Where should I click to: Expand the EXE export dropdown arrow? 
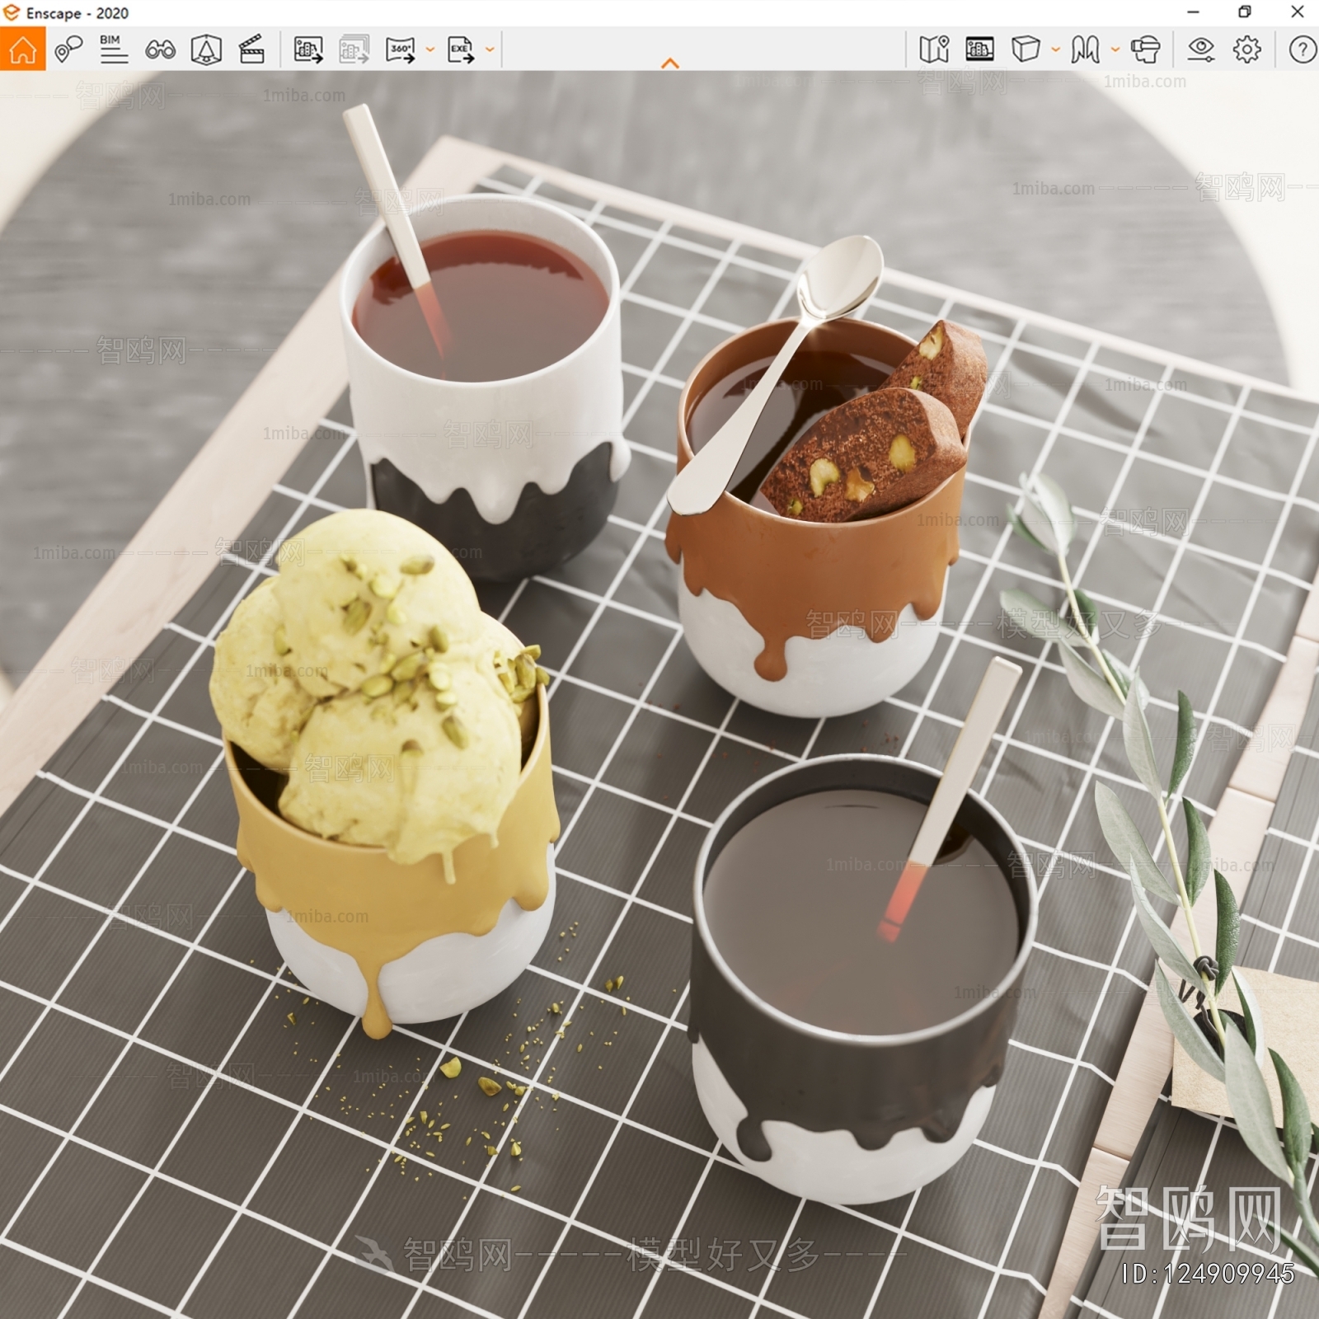[490, 49]
